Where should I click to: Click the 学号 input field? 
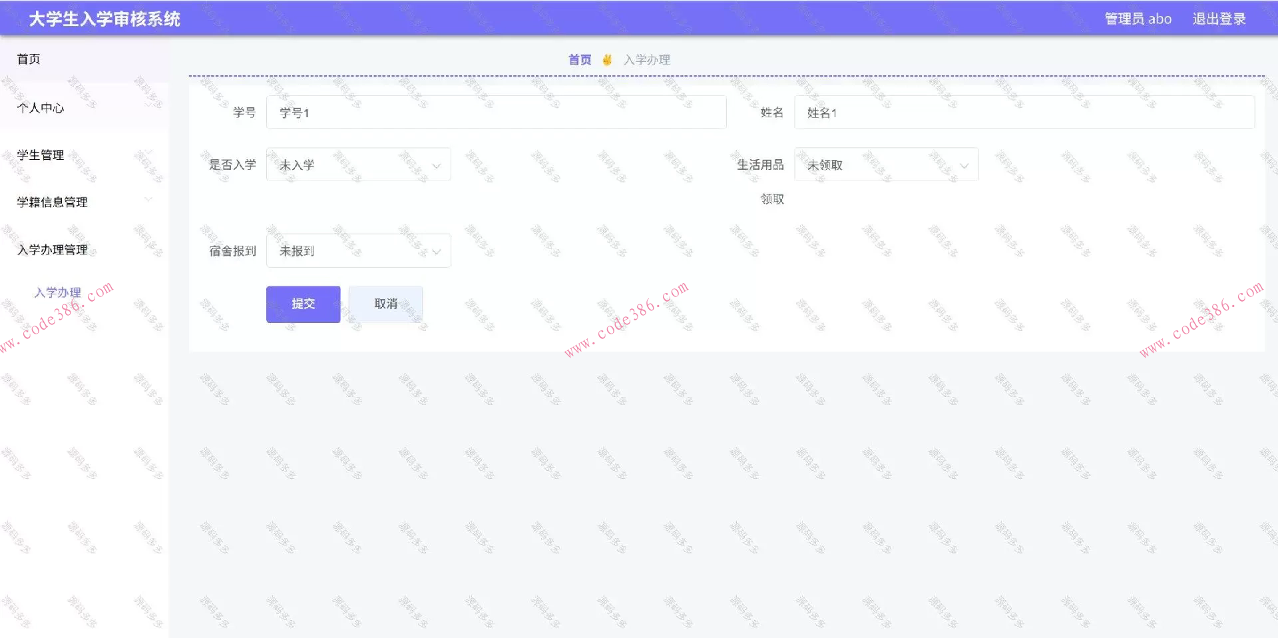coord(496,112)
